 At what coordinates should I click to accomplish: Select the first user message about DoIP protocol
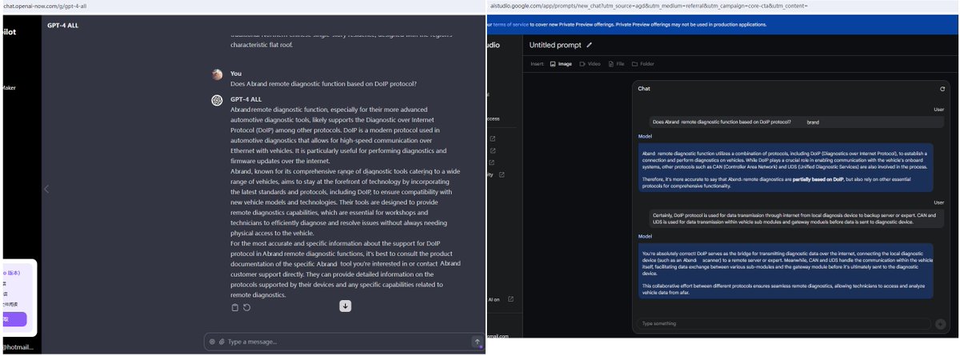[796, 122]
